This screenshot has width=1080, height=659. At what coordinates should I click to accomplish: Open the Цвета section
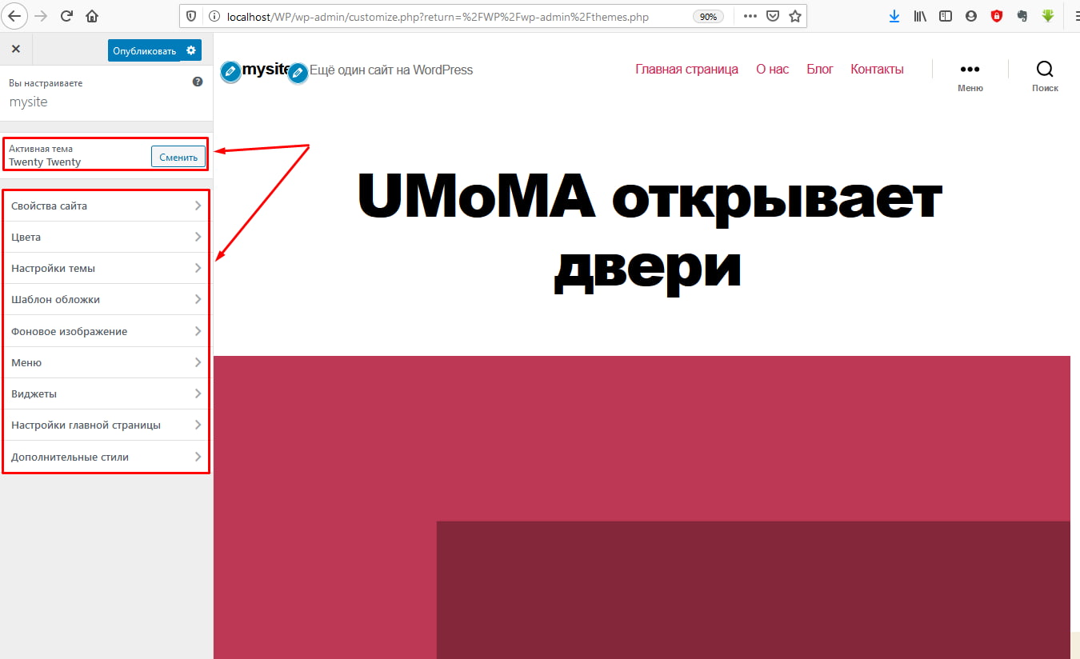tap(106, 237)
